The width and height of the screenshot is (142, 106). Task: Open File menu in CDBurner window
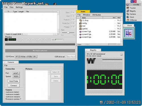[6, 7]
